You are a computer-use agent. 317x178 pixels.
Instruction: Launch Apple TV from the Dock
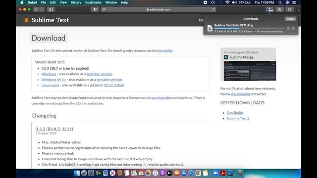click(169, 173)
